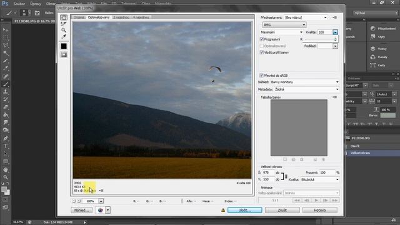Select the Type tool in Photoshop toolbar
This screenshot has height=225, width=400.
tap(6, 146)
